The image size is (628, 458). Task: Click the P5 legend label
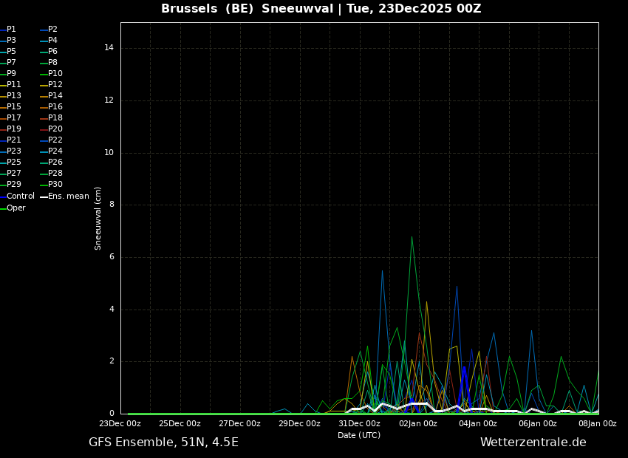pyautogui.click(x=11, y=51)
